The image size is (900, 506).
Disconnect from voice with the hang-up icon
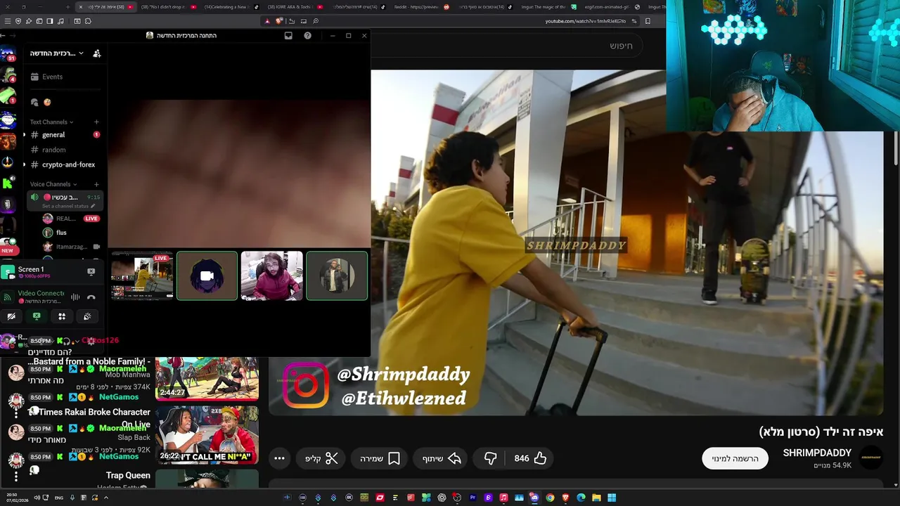click(91, 297)
